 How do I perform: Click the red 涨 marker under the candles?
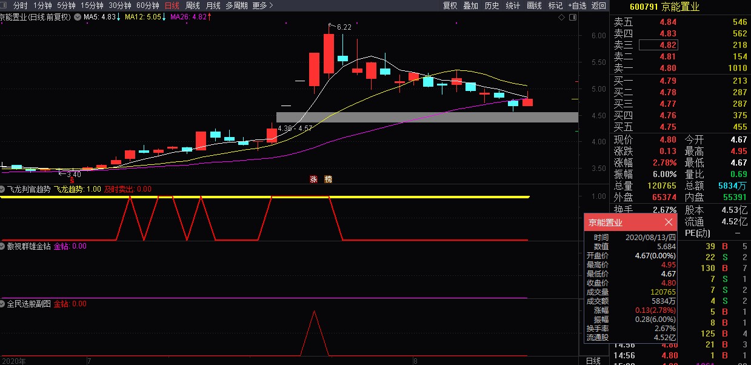[314, 179]
